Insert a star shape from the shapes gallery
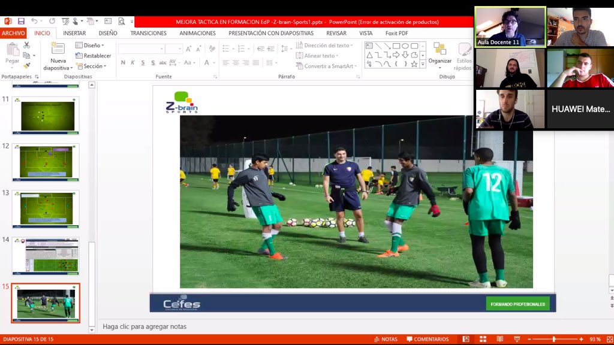This screenshot has height=345, width=614. 414,64
